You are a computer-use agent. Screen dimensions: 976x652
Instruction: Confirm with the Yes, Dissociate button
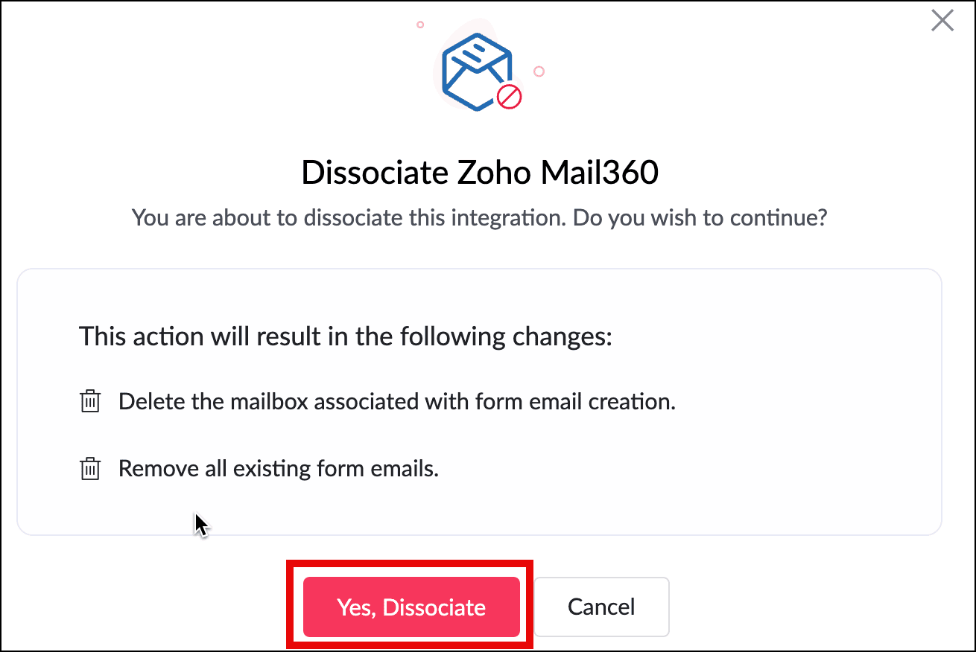[411, 607]
